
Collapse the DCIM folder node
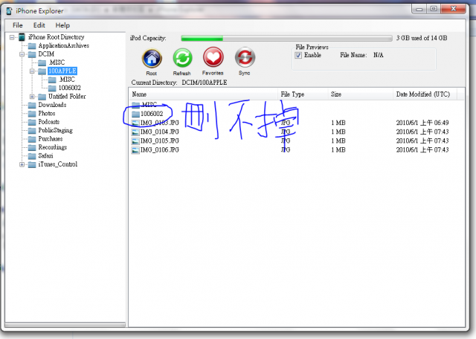click(x=22, y=54)
